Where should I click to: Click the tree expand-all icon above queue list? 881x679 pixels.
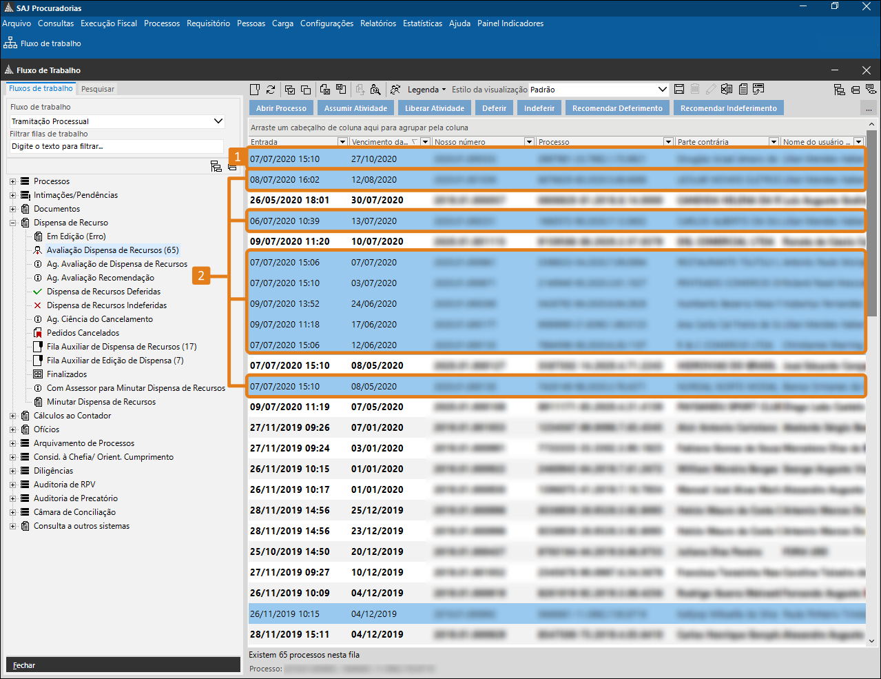click(216, 166)
